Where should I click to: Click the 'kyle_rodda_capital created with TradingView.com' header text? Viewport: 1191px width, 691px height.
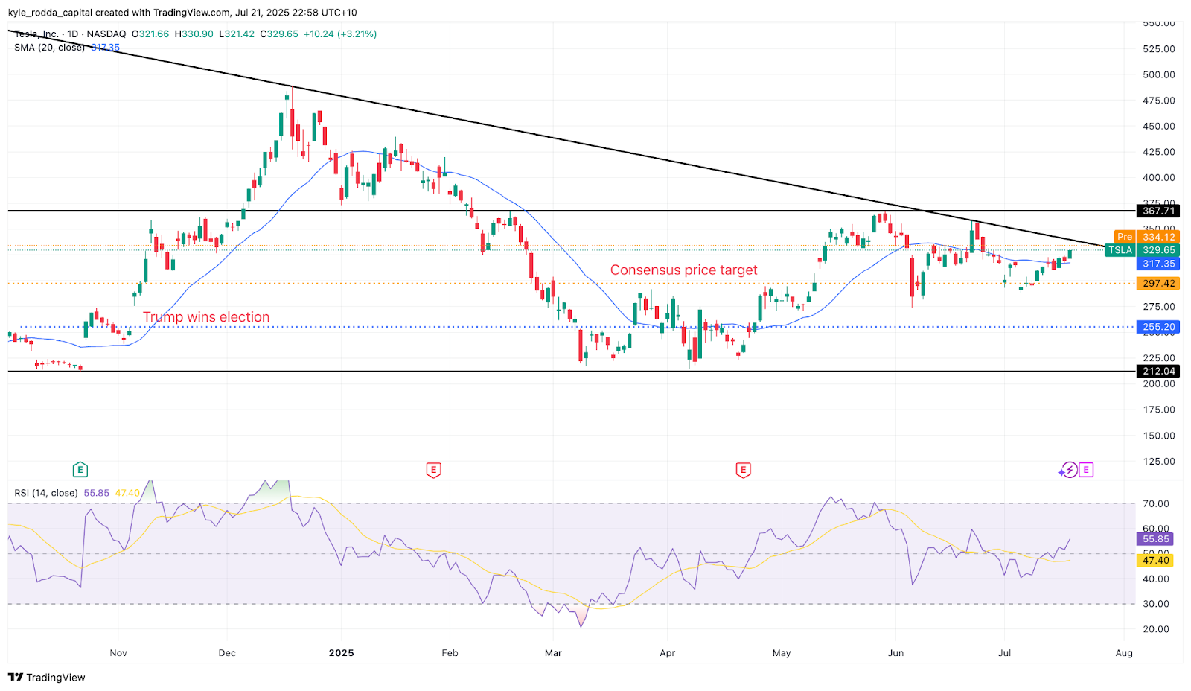click(119, 13)
